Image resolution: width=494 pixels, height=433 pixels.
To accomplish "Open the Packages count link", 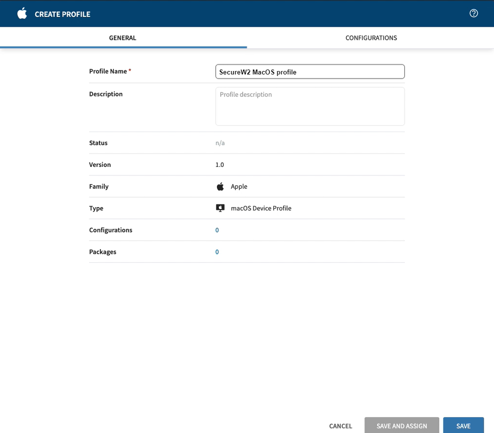I will tap(217, 252).
